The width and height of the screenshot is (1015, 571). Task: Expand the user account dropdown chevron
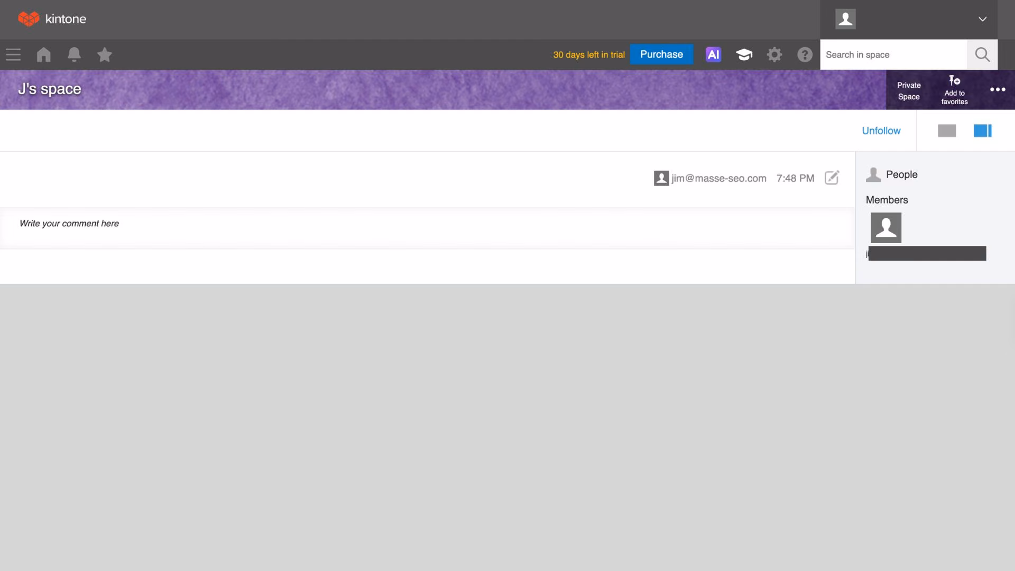click(x=982, y=19)
